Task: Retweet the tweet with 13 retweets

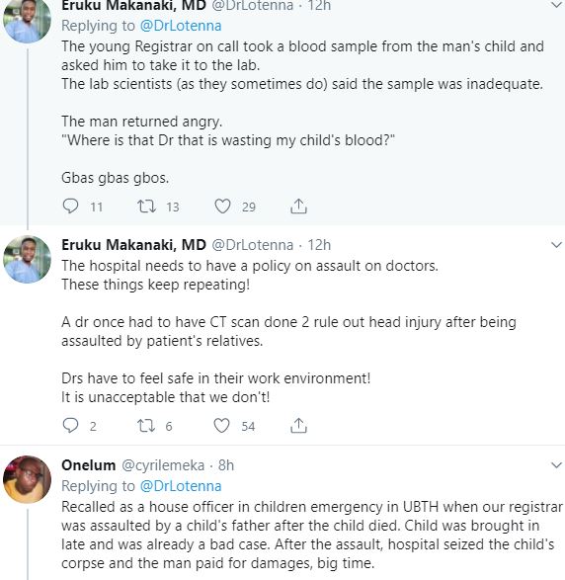Action: pos(146,207)
